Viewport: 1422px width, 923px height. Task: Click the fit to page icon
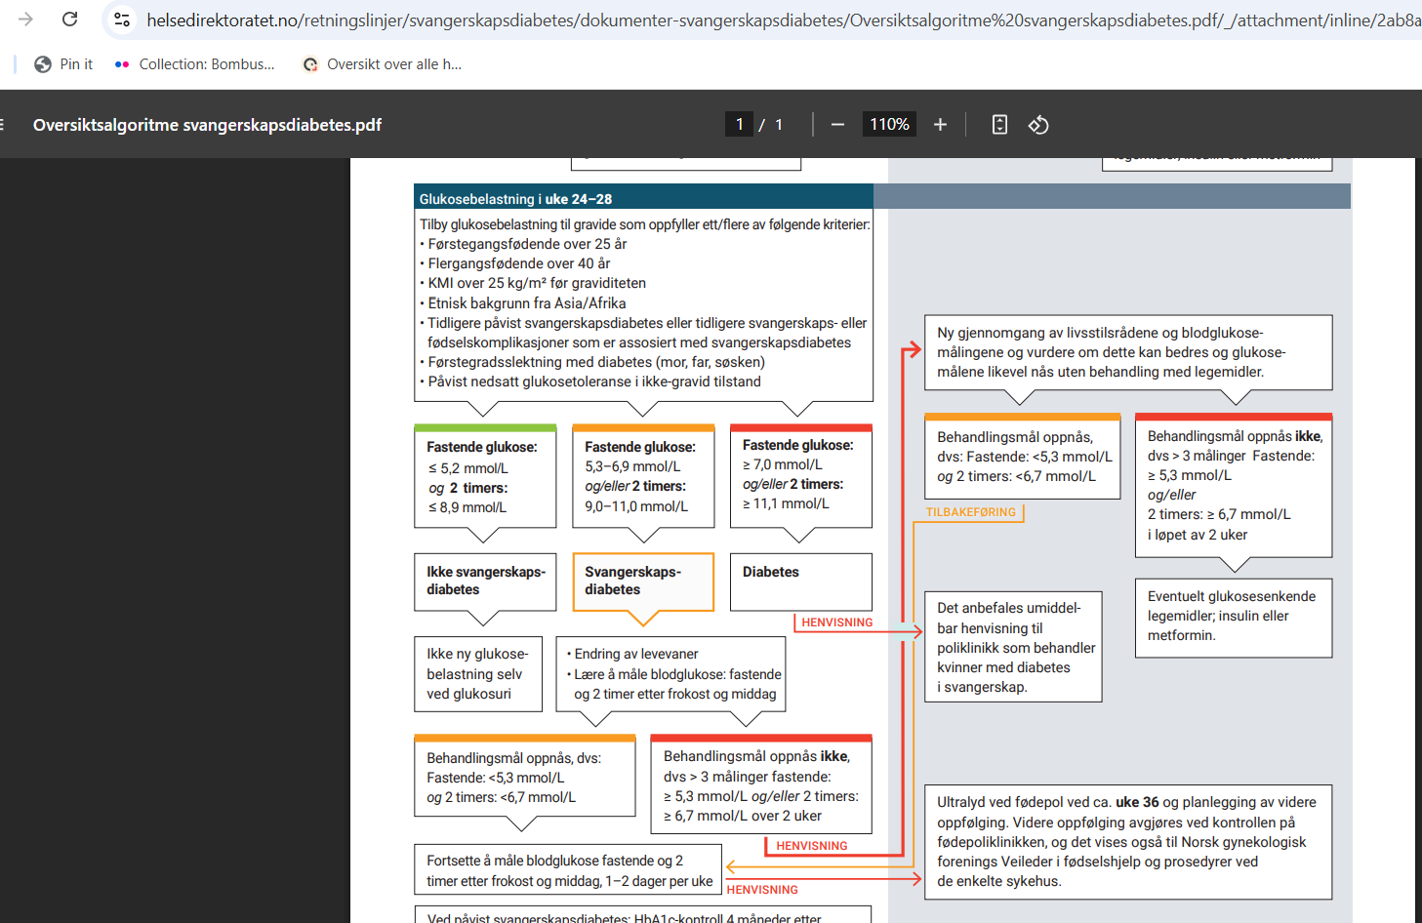coord(999,125)
